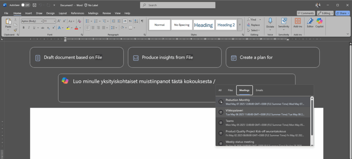Switch to the References tab
This screenshot has height=159, width=352.
click(77, 13)
